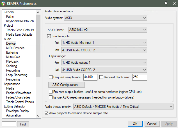Open Loop Recording preferences page
Image resolution: width=178 pixels, height=128 pixels.
click(x=17, y=75)
